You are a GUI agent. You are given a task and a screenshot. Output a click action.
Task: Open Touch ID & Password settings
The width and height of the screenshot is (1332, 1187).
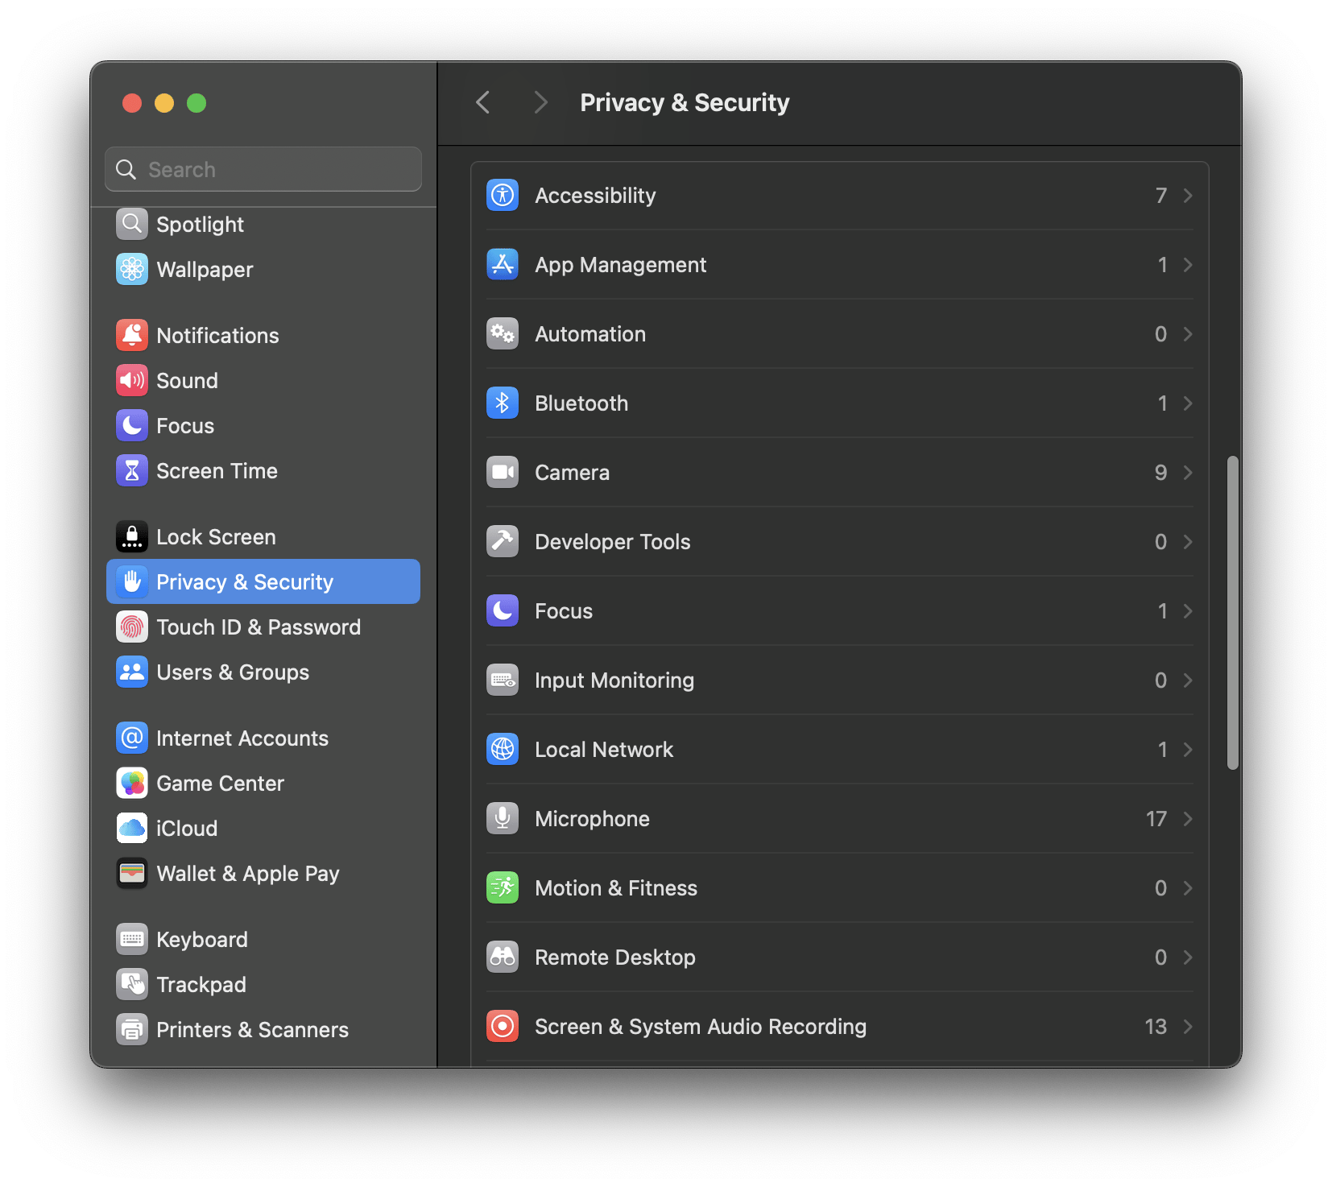263,627
